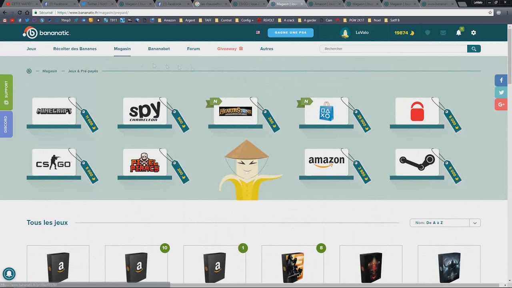This screenshot has height=288, width=512.
Task: Open the Spy Chameleon prepaid card
Action: pyautogui.click(x=145, y=111)
